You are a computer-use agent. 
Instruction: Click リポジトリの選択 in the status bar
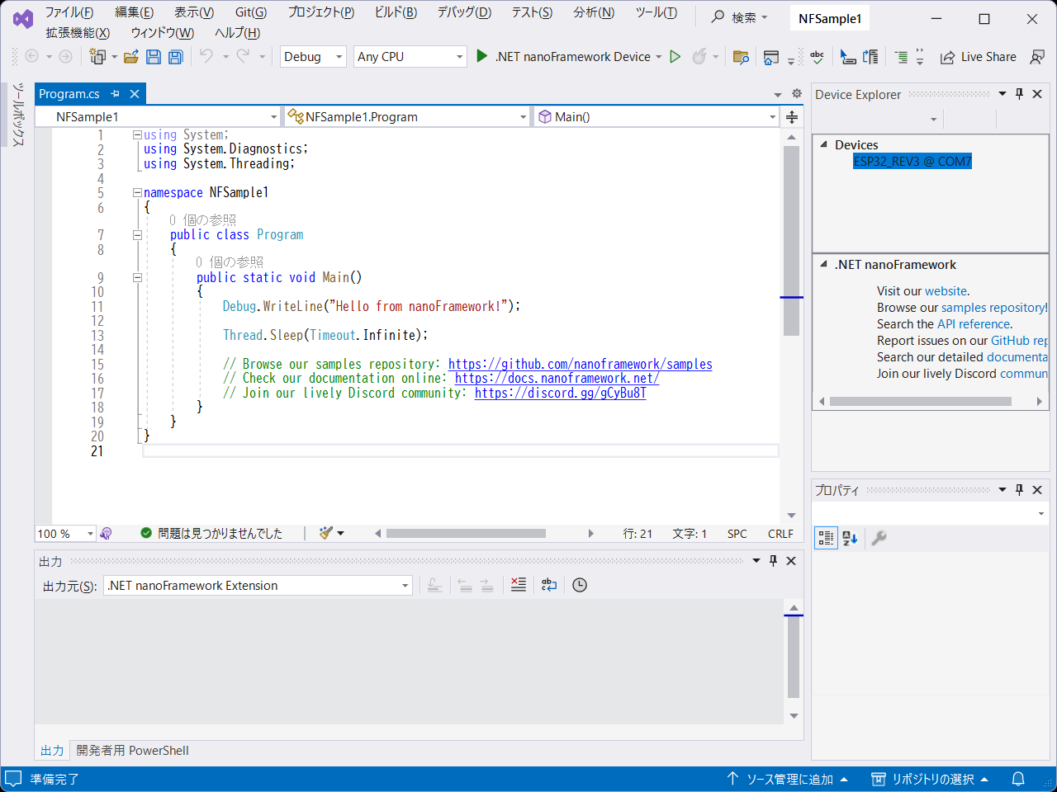coord(931,780)
